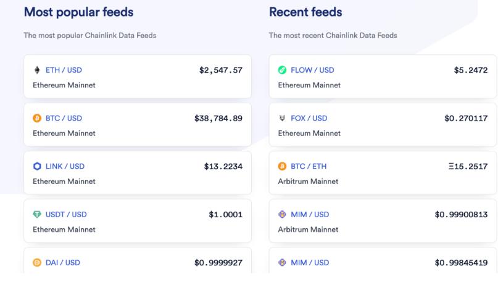The image size is (498, 288).
Task: Open the DAI / USD feed link
Action: tap(62, 263)
